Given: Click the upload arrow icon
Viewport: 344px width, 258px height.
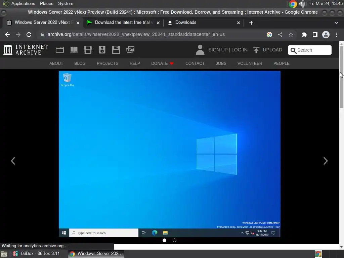Looking at the screenshot, I should [256, 50].
